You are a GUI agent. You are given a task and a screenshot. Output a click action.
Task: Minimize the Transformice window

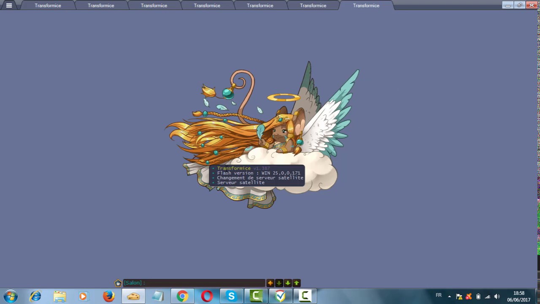coord(508,5)
